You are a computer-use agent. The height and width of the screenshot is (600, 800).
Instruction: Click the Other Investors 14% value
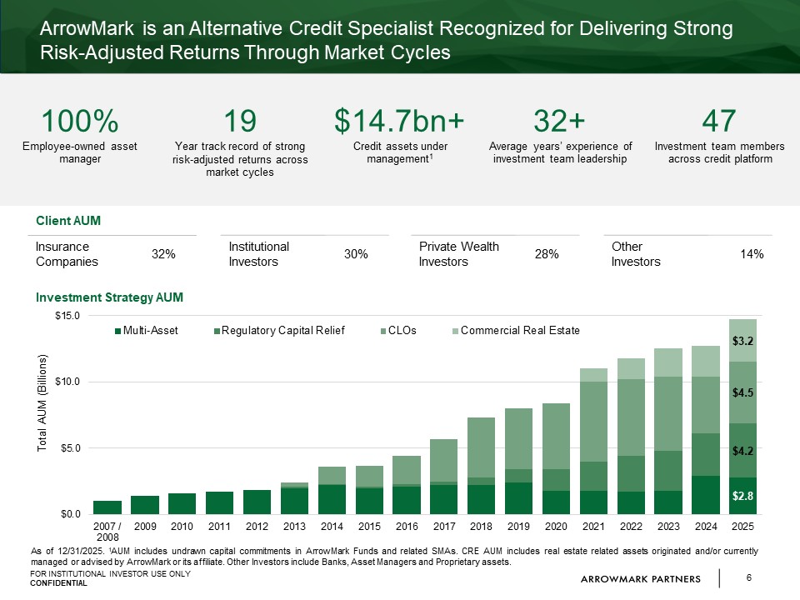[752, 254]
